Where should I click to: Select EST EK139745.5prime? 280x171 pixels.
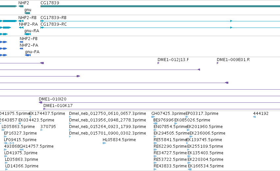[x=204, y=140]
